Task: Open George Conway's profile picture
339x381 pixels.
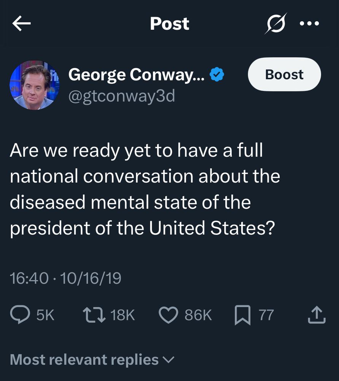Action: (x=34, y=85)
